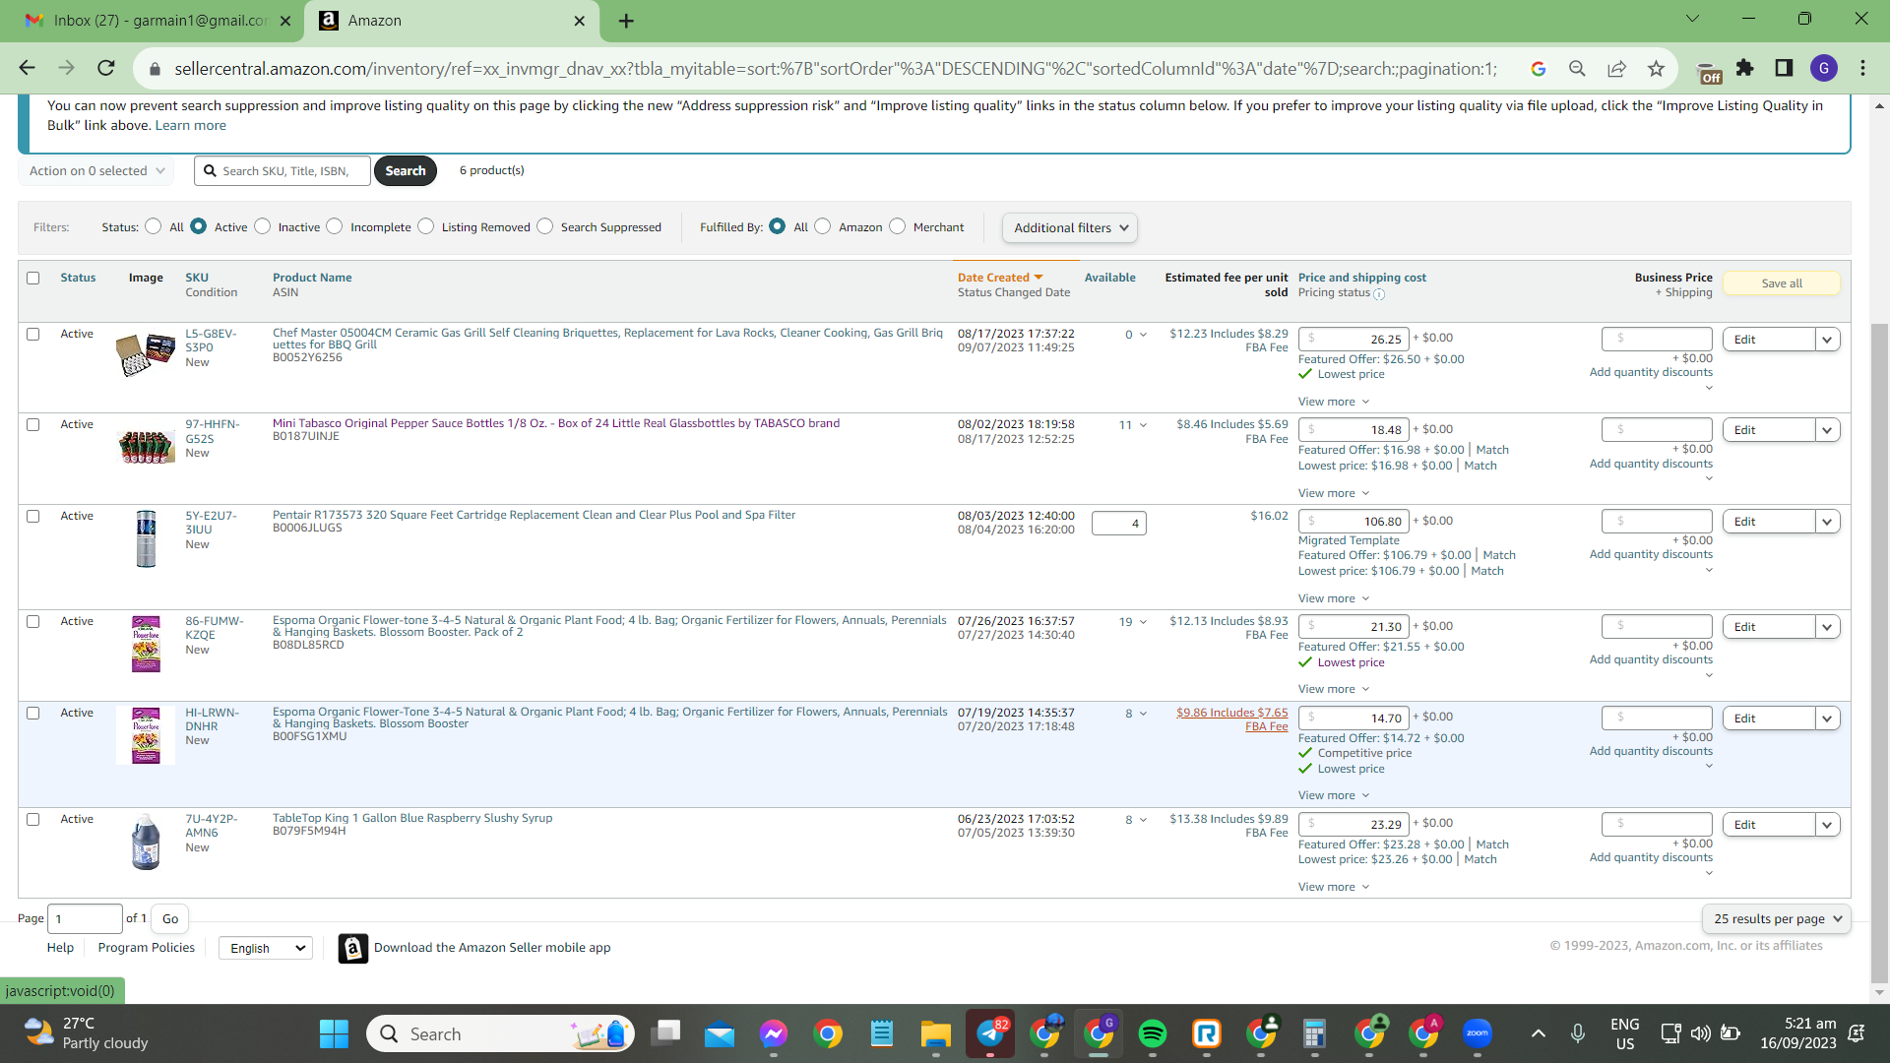Check the Pentair R173573 filter row checkbox
The height and width of the screenshot is (1063, 1890).
click(x=33, y=517)
